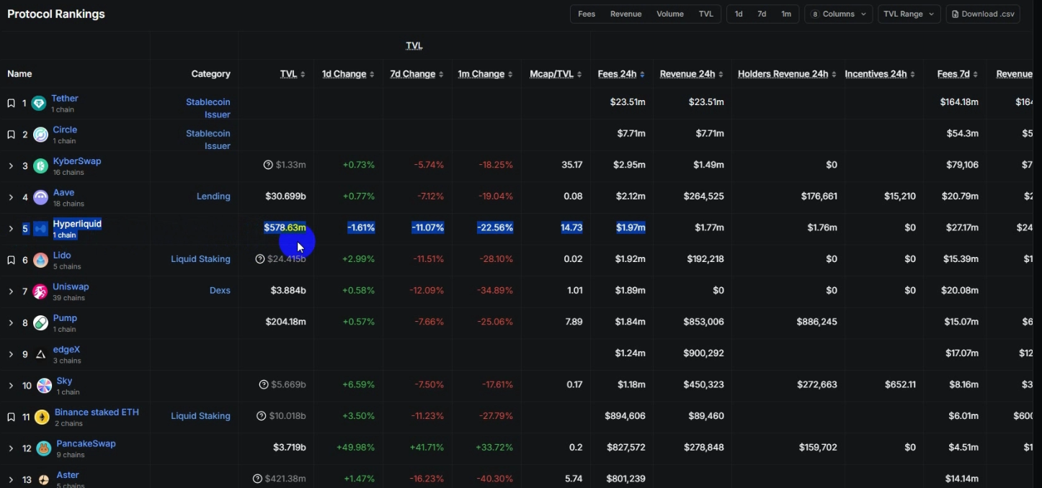This screenshot has height=488, width=1042.
Task: Click the Lido logo icon
Action: (41, 260)
